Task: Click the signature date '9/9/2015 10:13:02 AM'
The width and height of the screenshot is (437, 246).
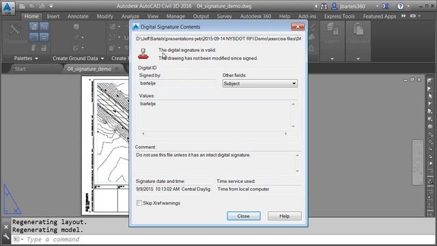Action: point(158,189)
